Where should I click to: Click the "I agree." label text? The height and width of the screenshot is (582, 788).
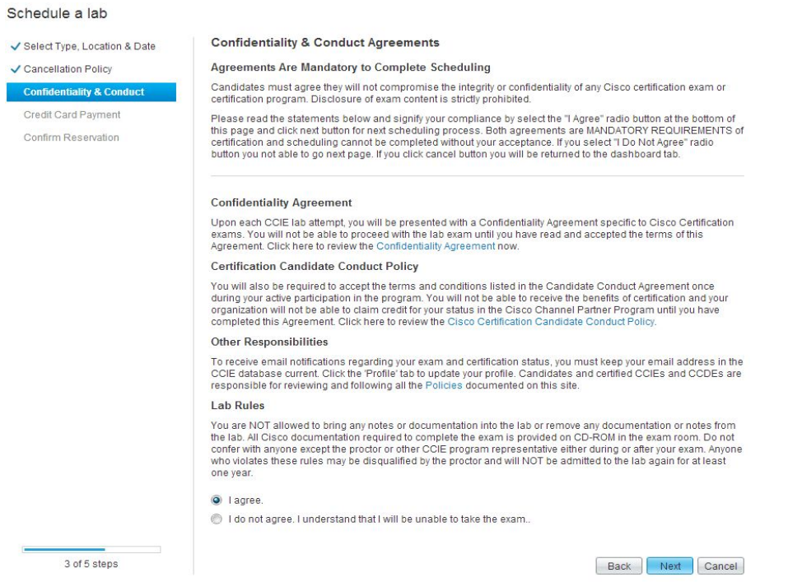[245, 501]
